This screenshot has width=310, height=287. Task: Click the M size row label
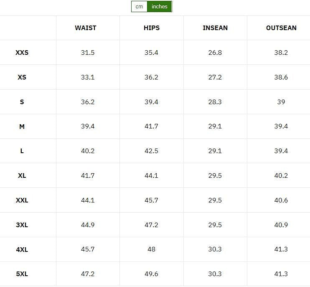pyautogui.click(x=22, y=126)
